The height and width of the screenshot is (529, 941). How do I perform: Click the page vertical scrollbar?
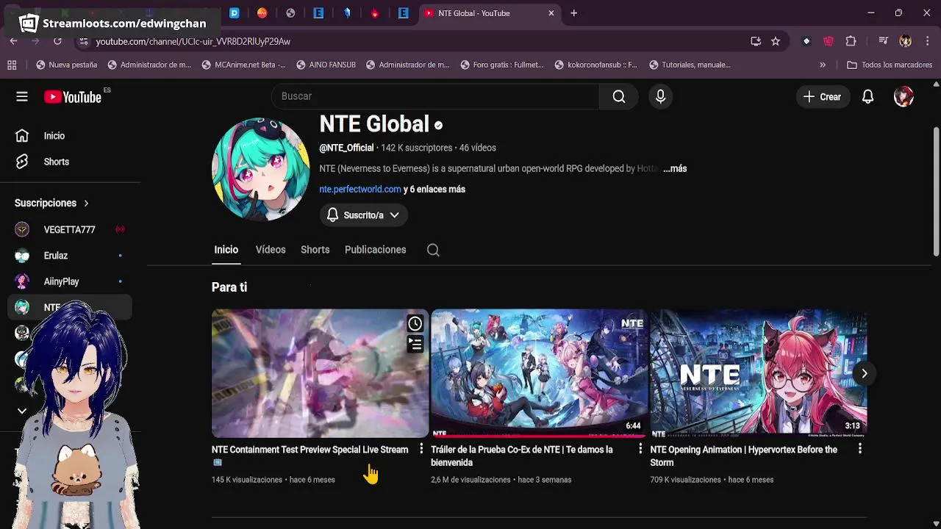(x=936, y=192)
